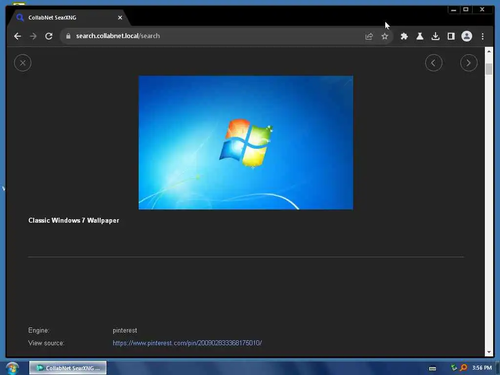
Task: Minimize the browser window
Action: point(454,10)
